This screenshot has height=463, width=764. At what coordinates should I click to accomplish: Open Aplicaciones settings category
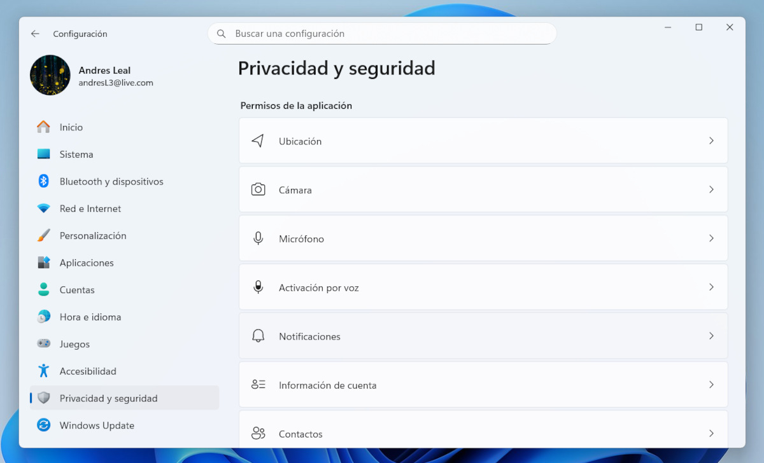(x=87, y=263)
